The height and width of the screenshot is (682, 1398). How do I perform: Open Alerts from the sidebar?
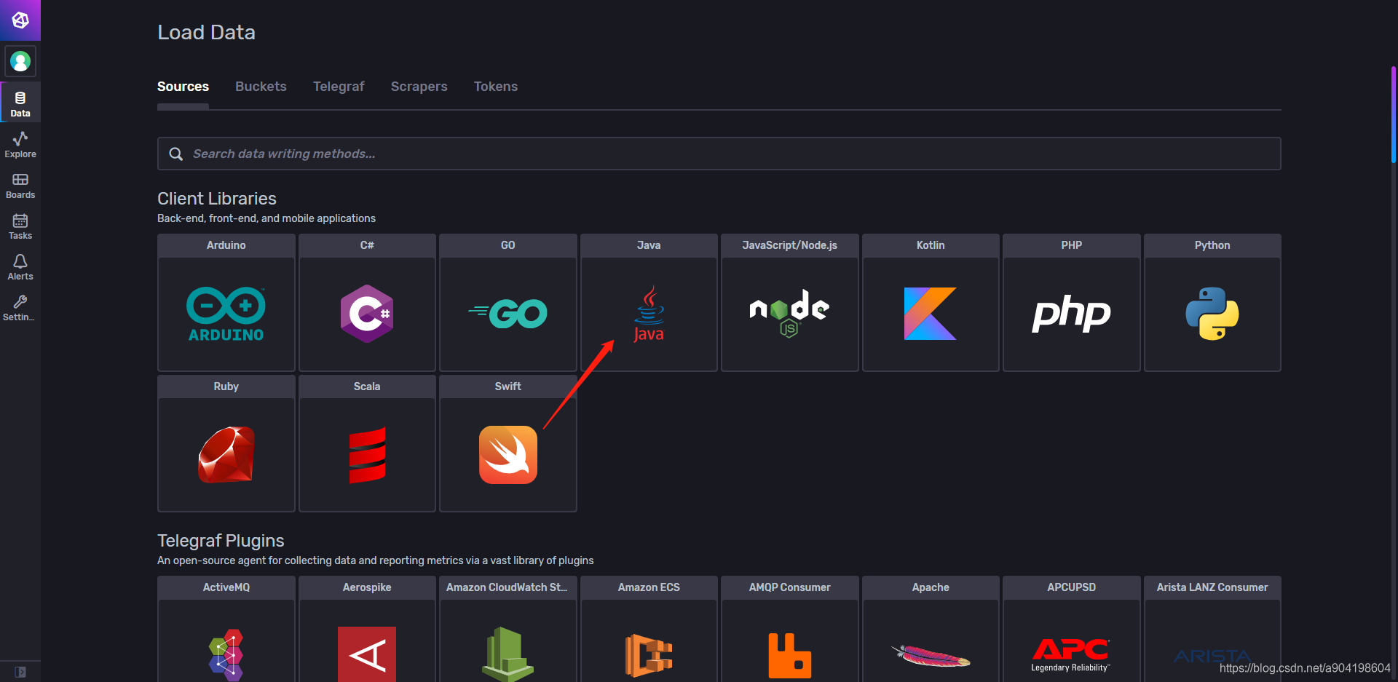coord(20,267)
